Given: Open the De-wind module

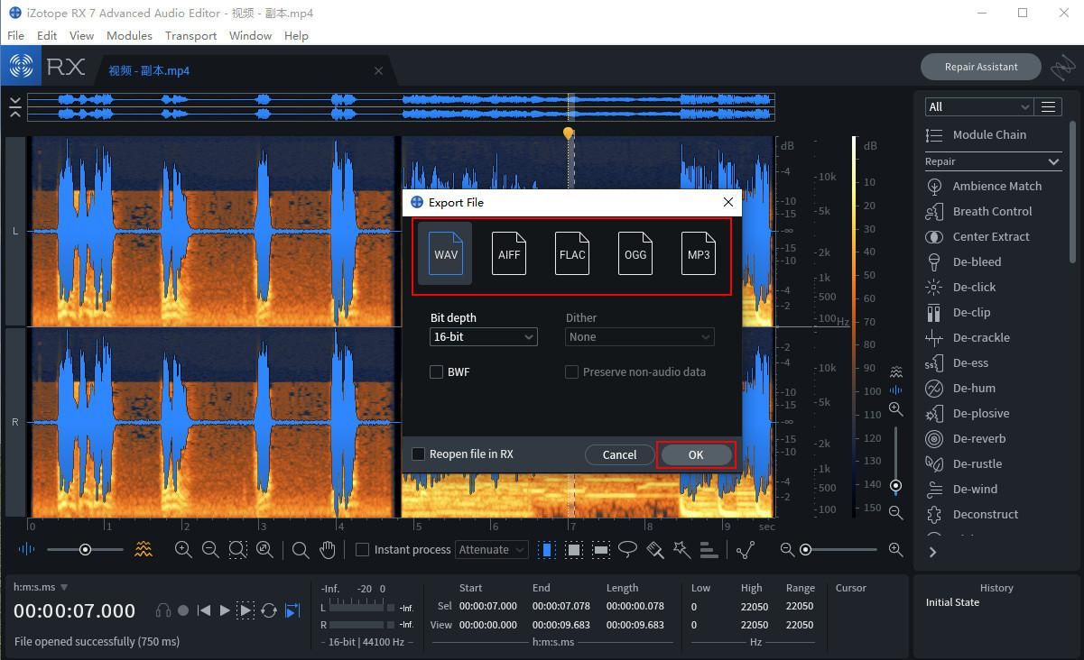Looking at the screenshot, I should pyautogui.click(x=962, y=489).
